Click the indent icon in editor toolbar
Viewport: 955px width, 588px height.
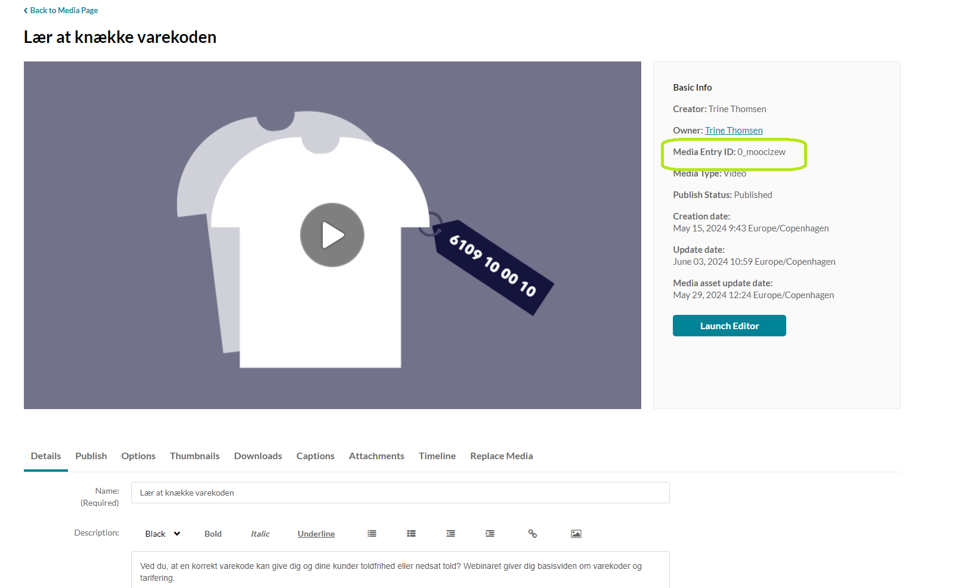pos(490,534)
